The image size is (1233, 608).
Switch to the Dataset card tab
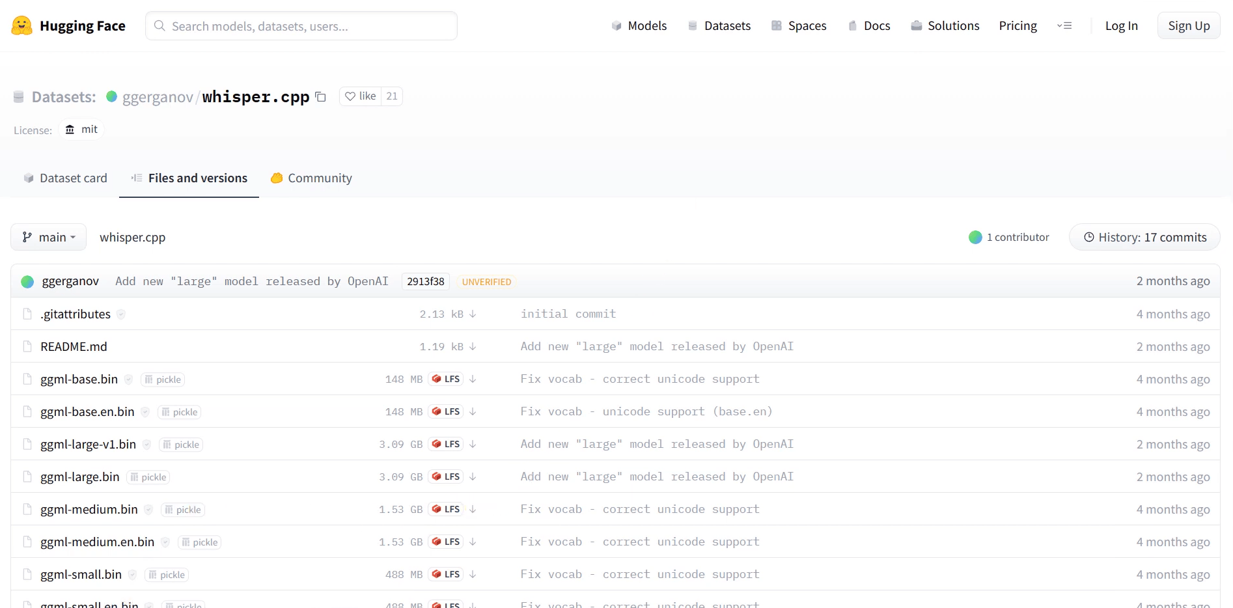point(65,178)
